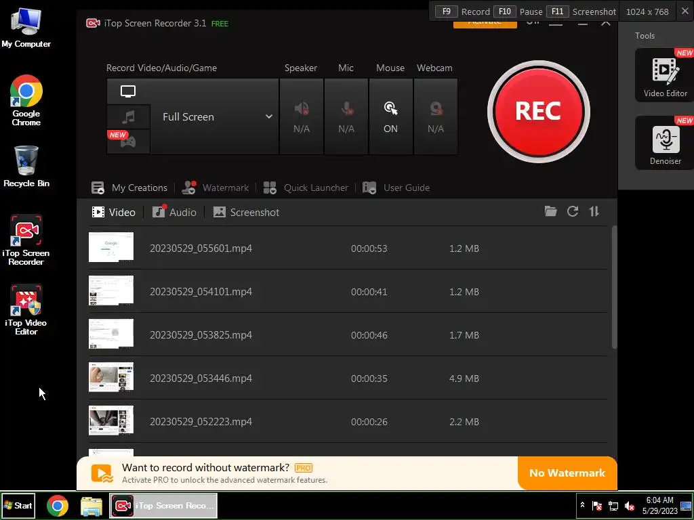Open the recordings output folder icon

tap(550, 211)
